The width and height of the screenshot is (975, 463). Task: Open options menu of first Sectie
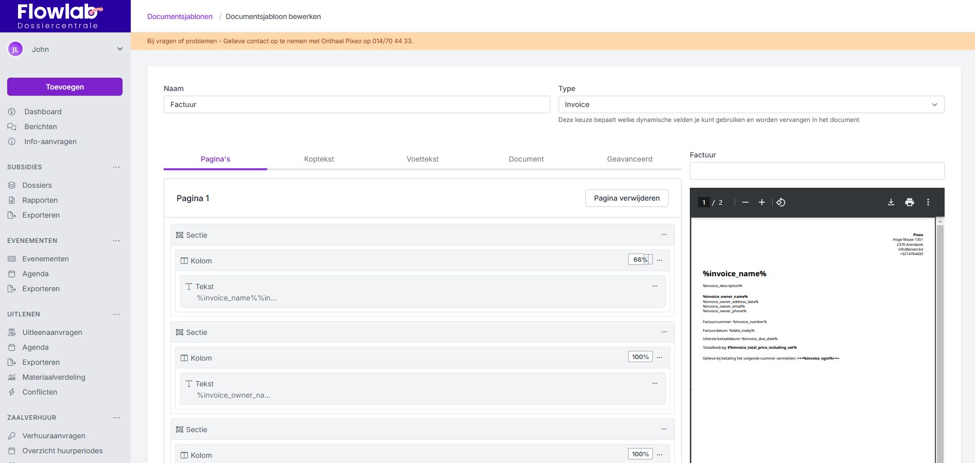[x=664, y=235]
